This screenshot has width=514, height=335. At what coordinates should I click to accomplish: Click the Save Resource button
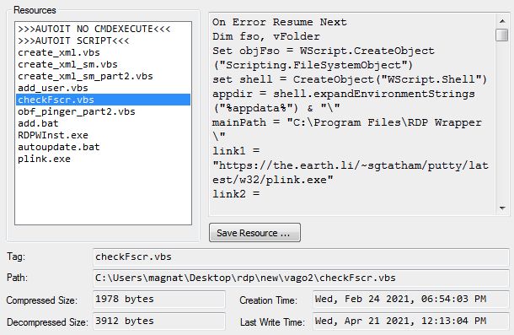(x=254, y=233)
